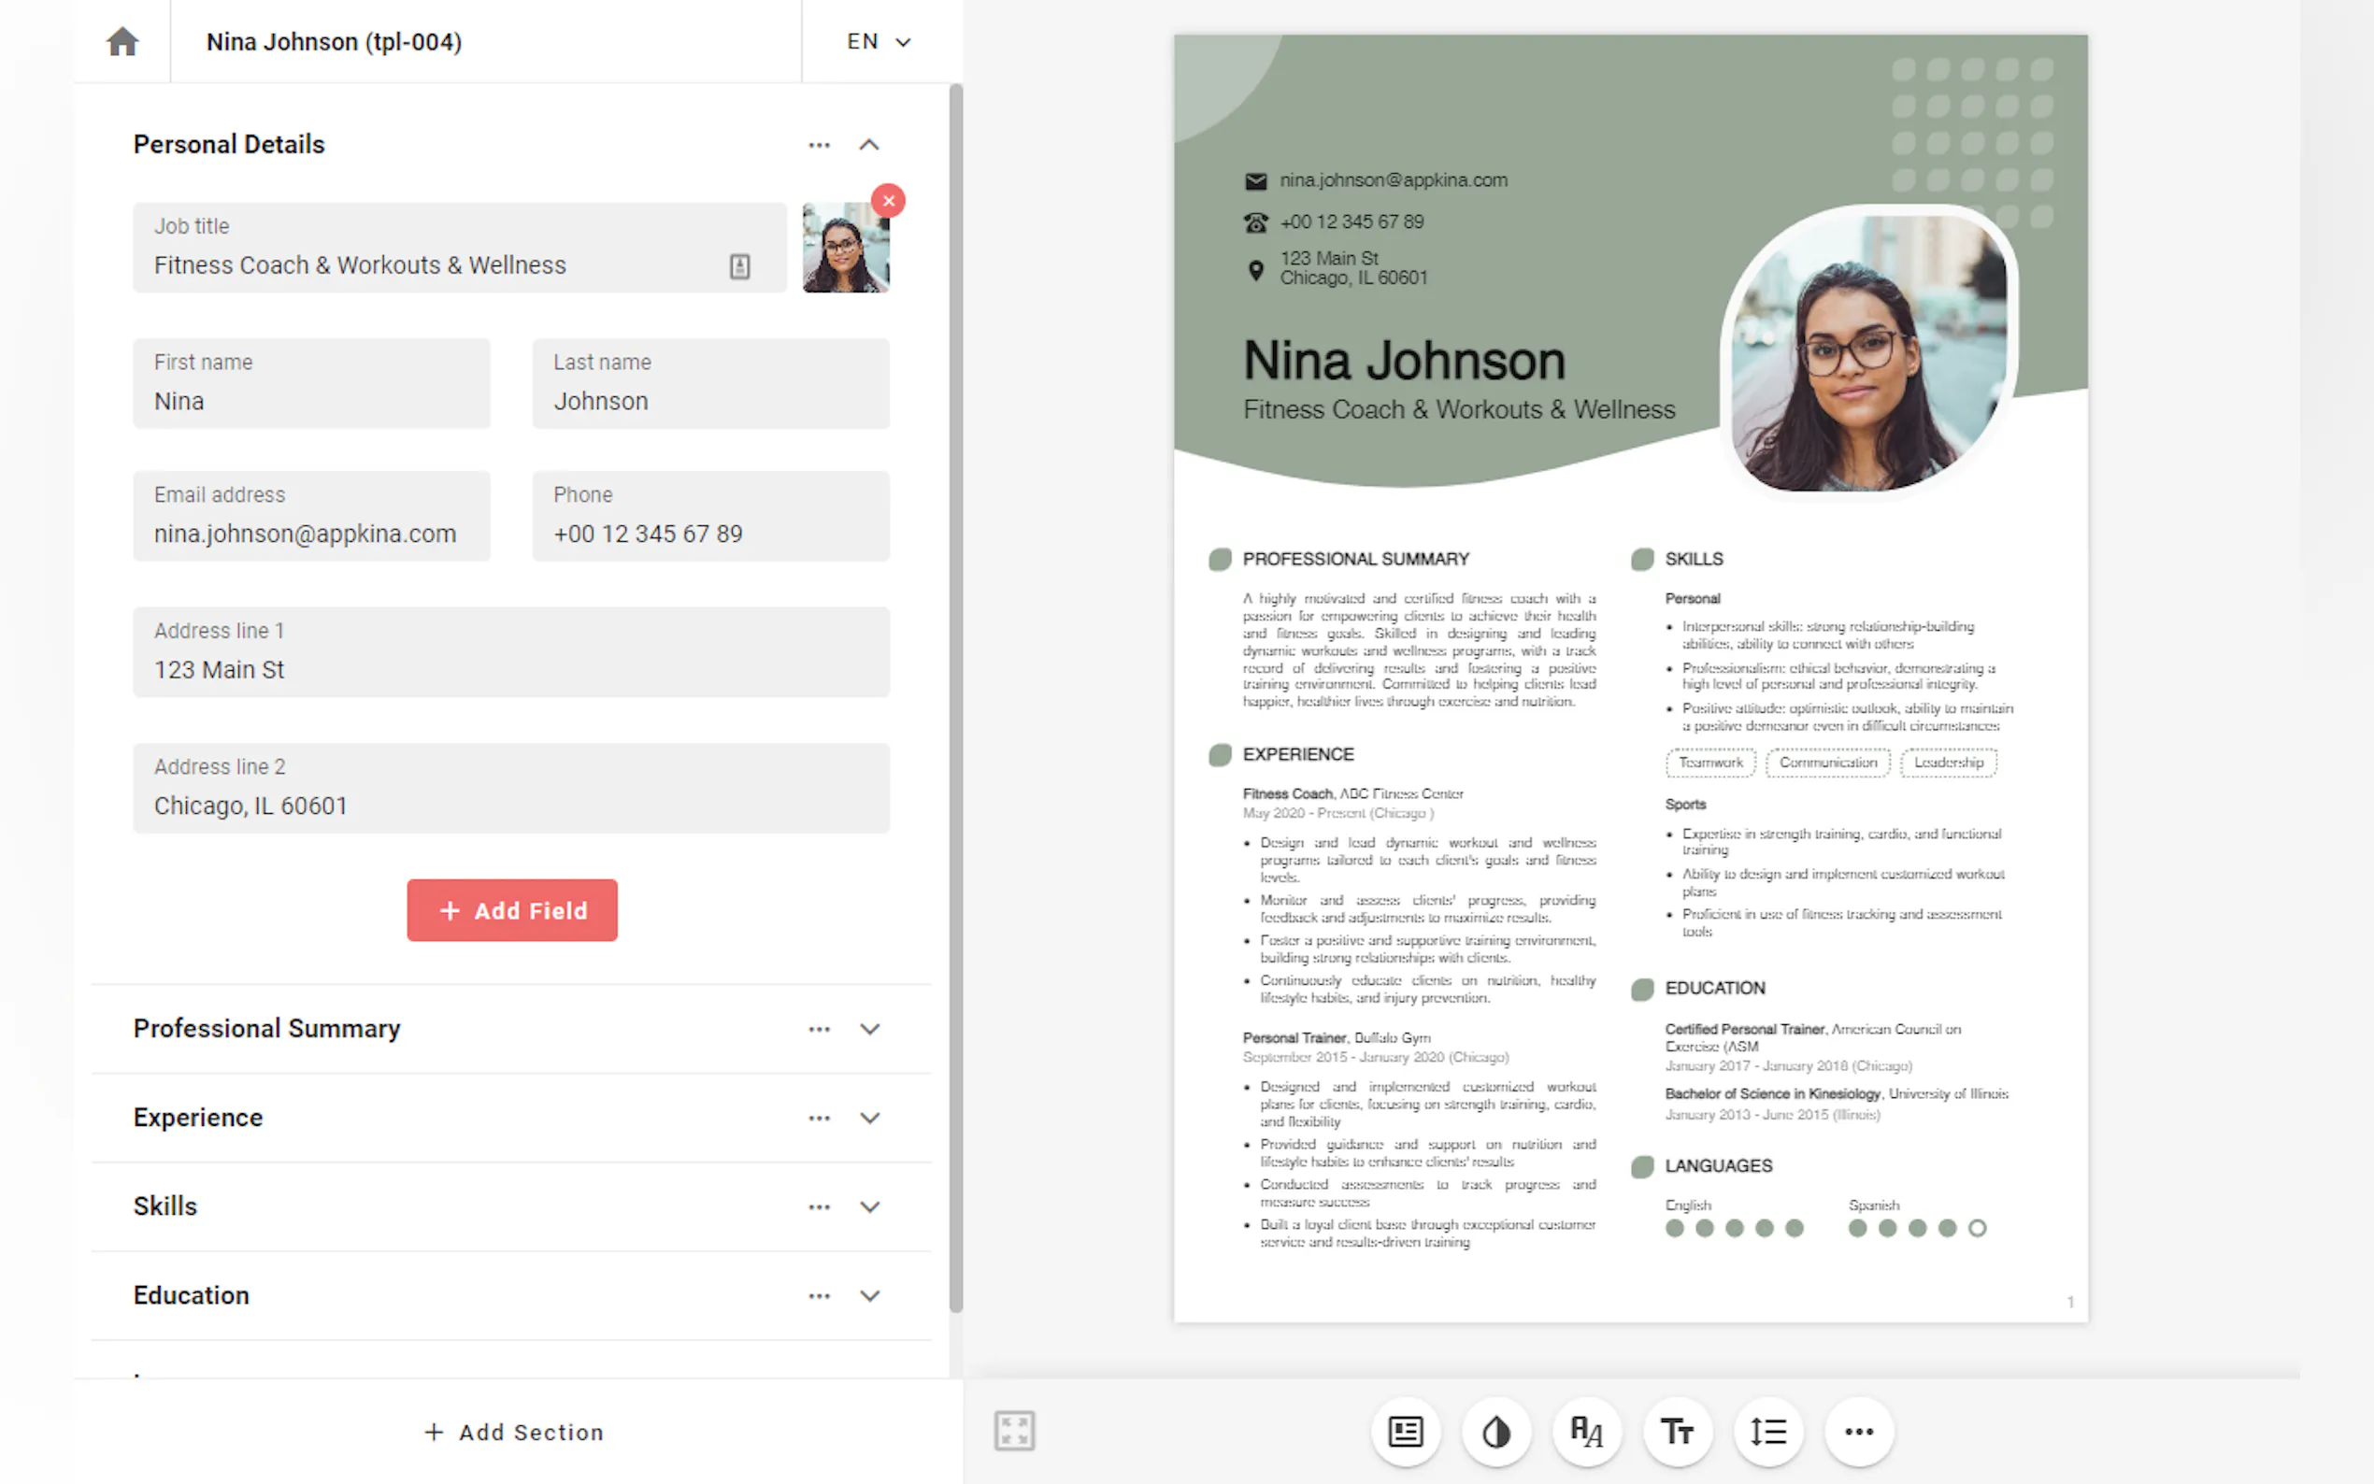The width and height of the screenshot is (2374, 1484).
Task: Click the job title suggestions icon
Action: [740, 266]
